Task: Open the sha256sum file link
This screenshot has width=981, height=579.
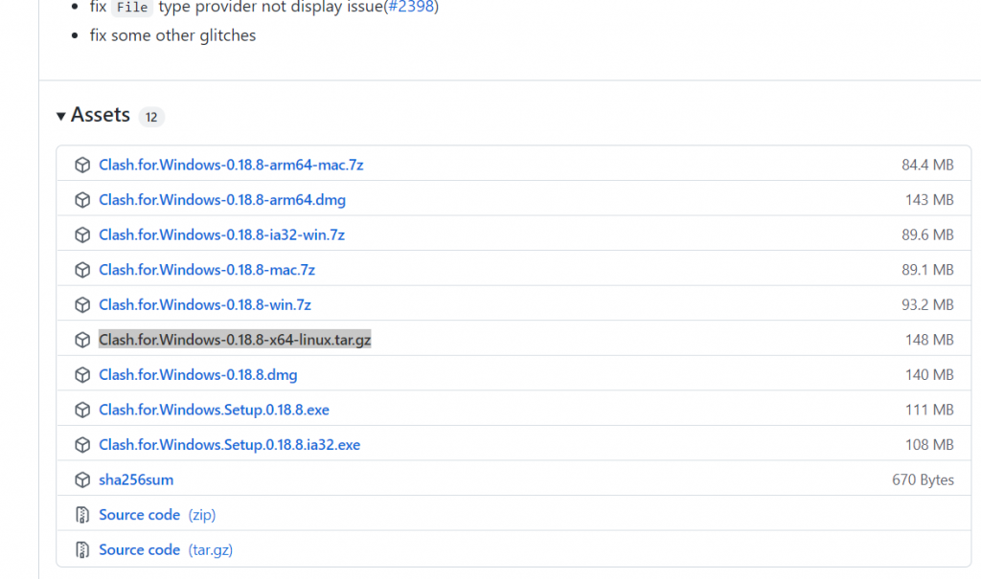Action: pos(136,479)
